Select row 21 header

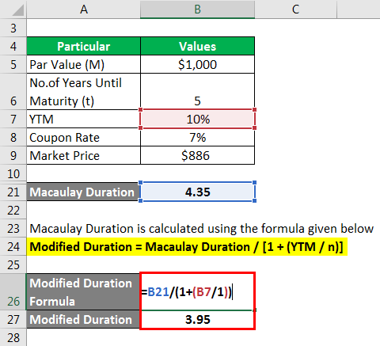13,192
